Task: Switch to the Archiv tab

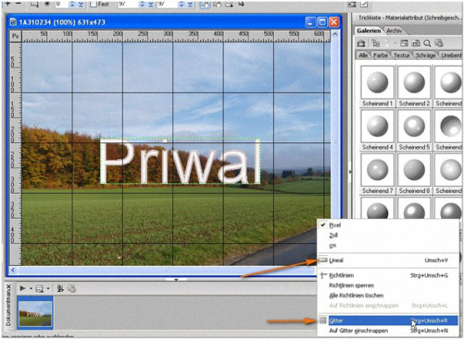Action: [x=394, y=30]
